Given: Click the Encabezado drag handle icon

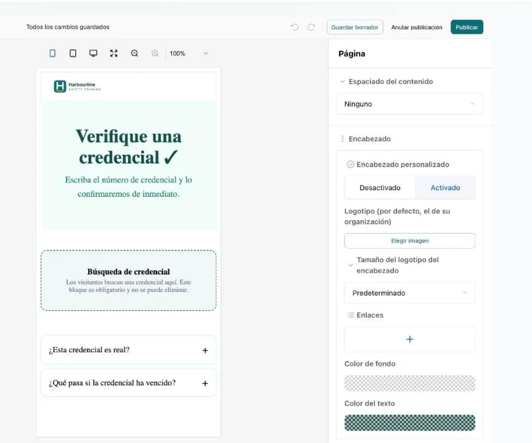Looking at the screenshot, I should pos(342,139).
